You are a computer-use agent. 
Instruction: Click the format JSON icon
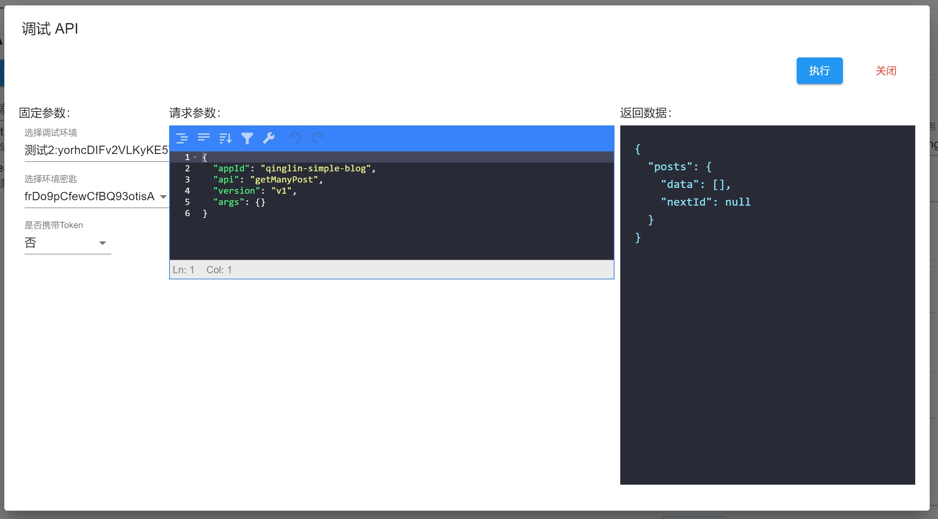pyautogui.click(x=182, y=138)
